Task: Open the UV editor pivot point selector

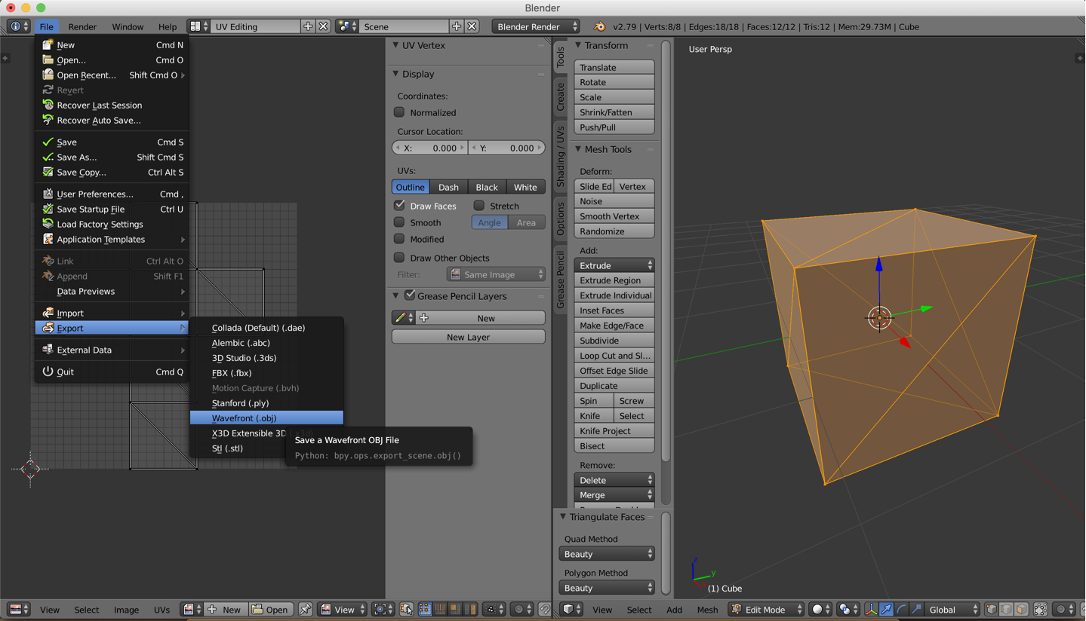Action: [x=383, y=609]
